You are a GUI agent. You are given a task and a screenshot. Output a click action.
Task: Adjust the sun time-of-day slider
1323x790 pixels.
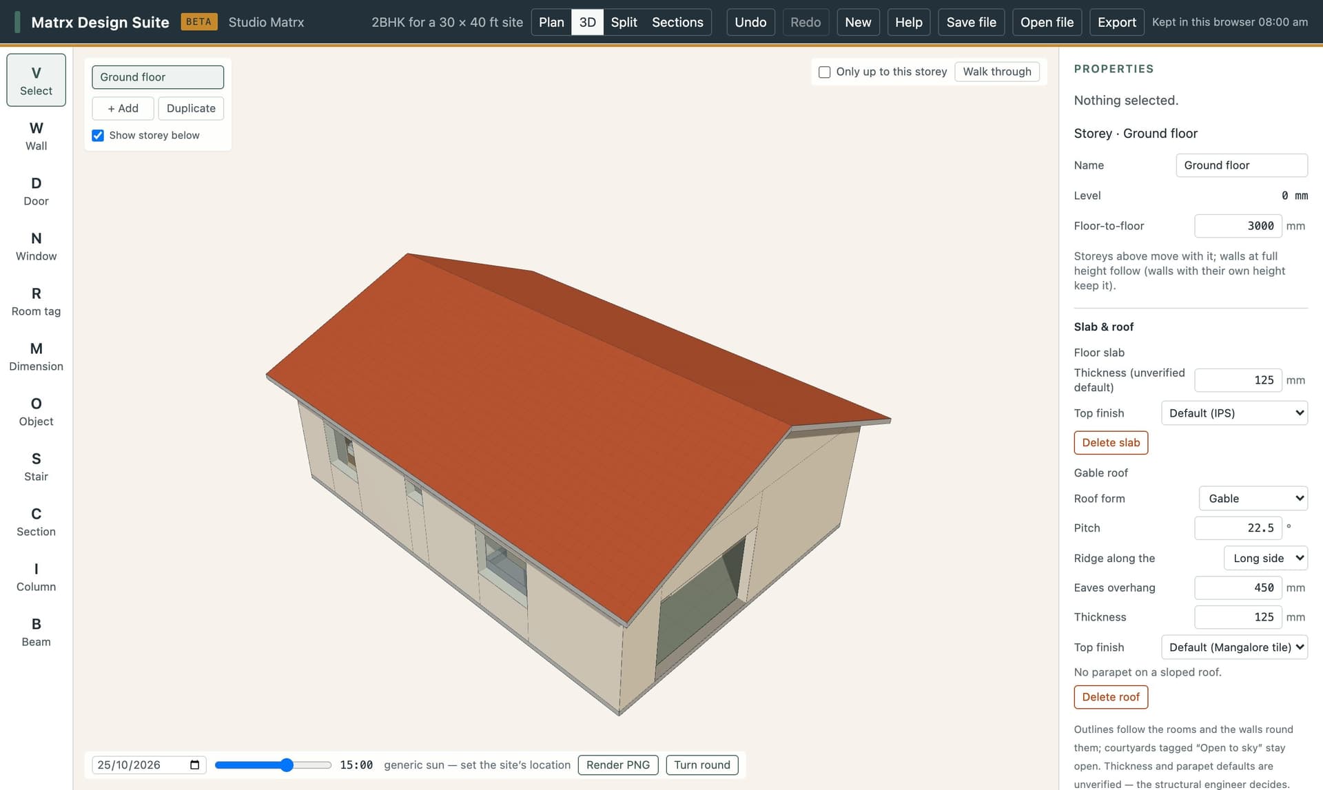click(273, 765)
